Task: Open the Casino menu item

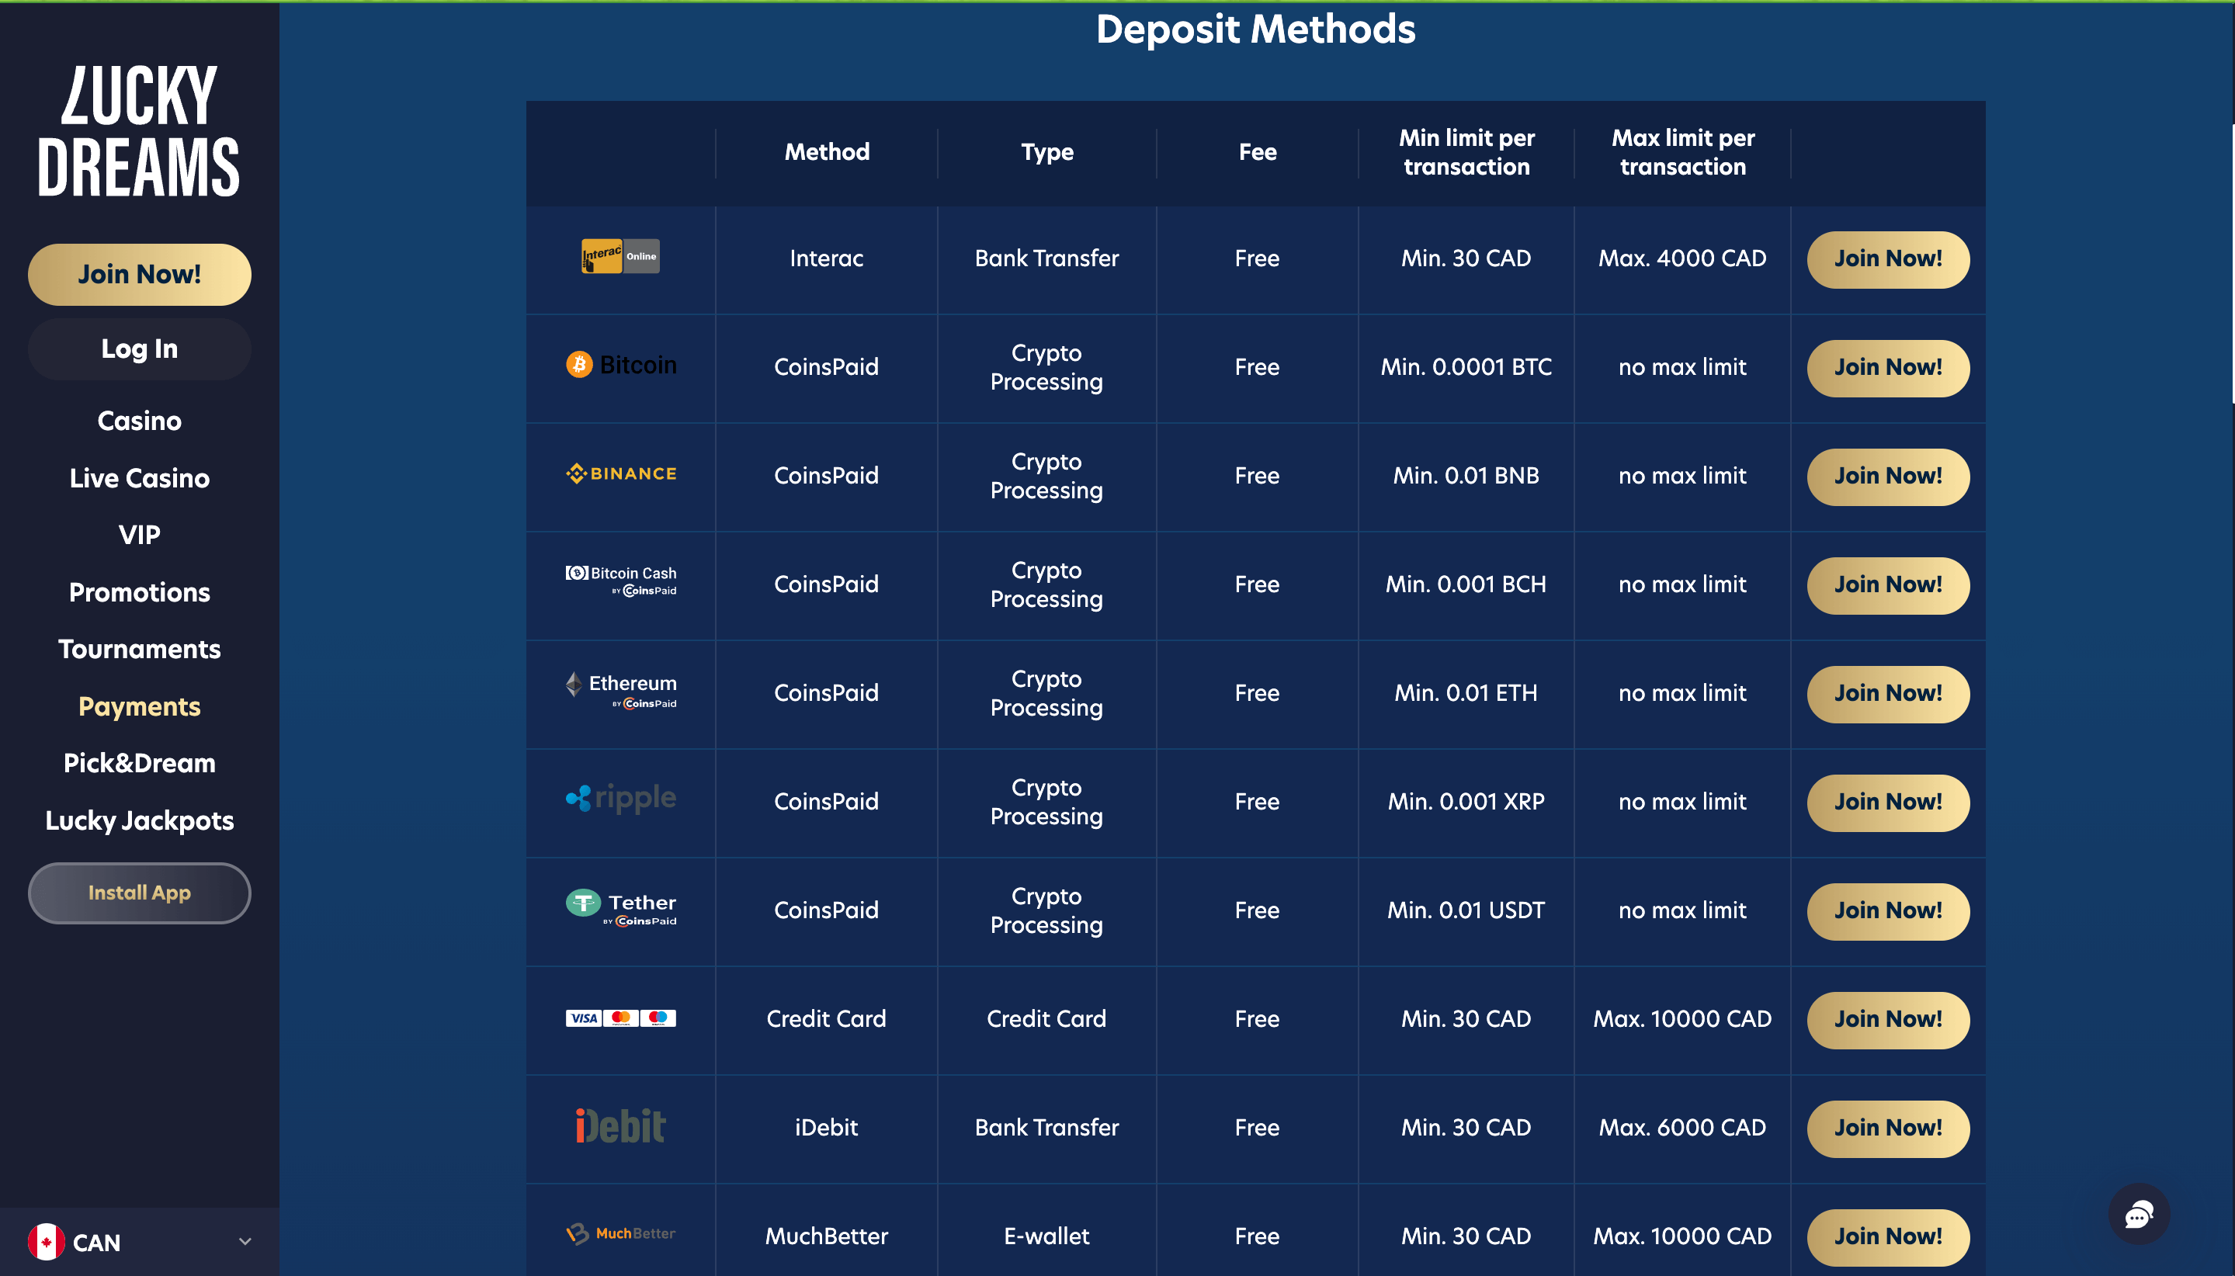Action: tap(140, 421)
